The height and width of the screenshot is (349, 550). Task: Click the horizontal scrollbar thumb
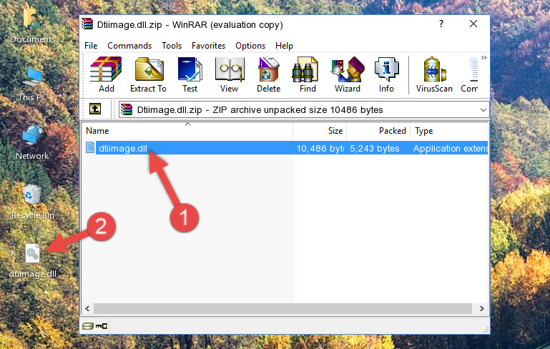pos(283,309)
